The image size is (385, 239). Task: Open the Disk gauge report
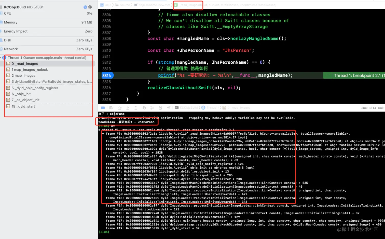pyautogui.click(x=47, y=40)
